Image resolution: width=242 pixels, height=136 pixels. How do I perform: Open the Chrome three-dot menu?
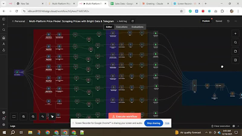[238, 11]
